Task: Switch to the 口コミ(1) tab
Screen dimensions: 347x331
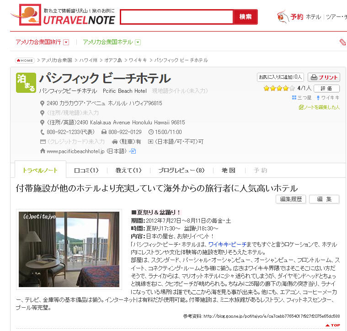Action: pos(86,171)
